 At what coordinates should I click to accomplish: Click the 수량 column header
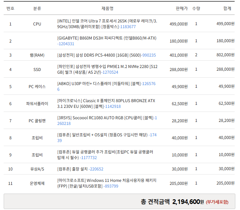tap(196, 8)
